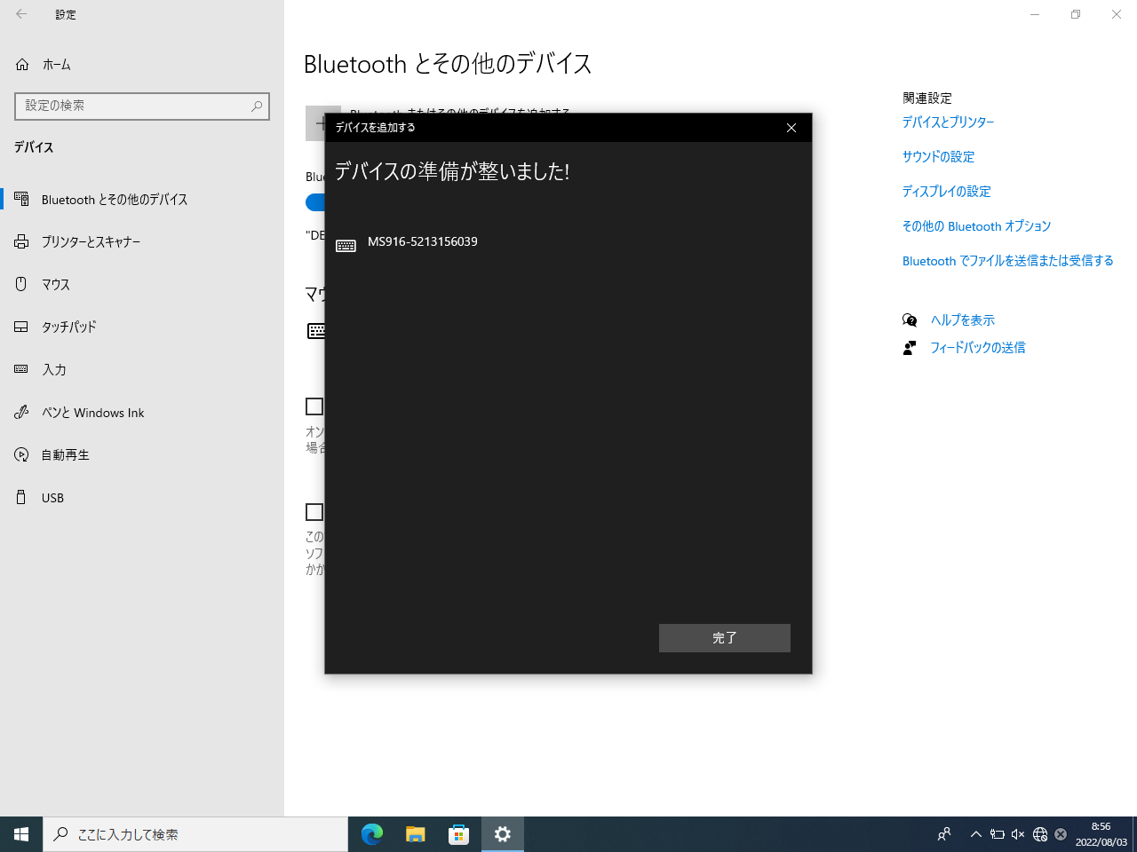Click the feedback person icon
This screenshot has width=1137, height=852.
(x=910, y=348)
